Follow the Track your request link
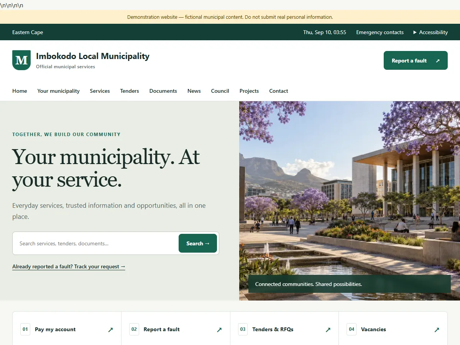 (69, 266)
